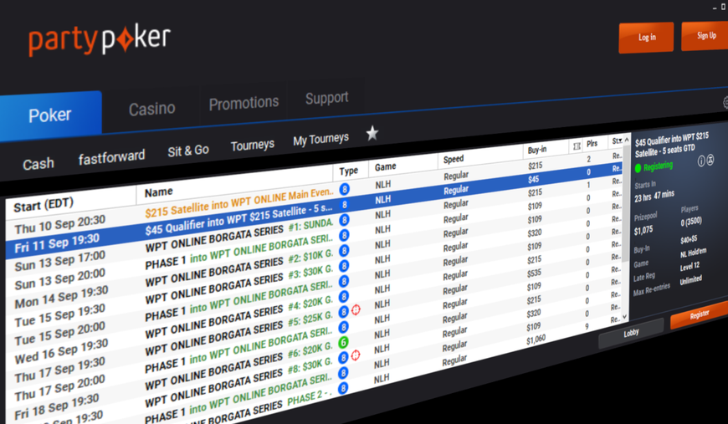Screen dimensions: 728x424
Task: Click 8-max icon in #5: $25K G. row
Action: (343, 312)
